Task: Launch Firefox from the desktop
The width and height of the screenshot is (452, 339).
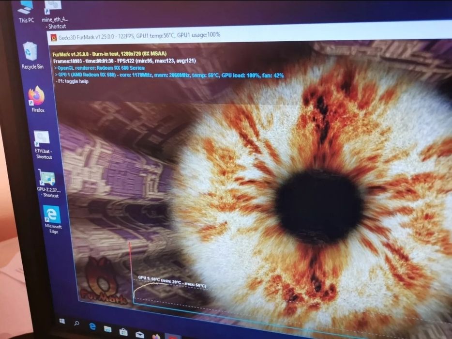Action: [37, 99]
